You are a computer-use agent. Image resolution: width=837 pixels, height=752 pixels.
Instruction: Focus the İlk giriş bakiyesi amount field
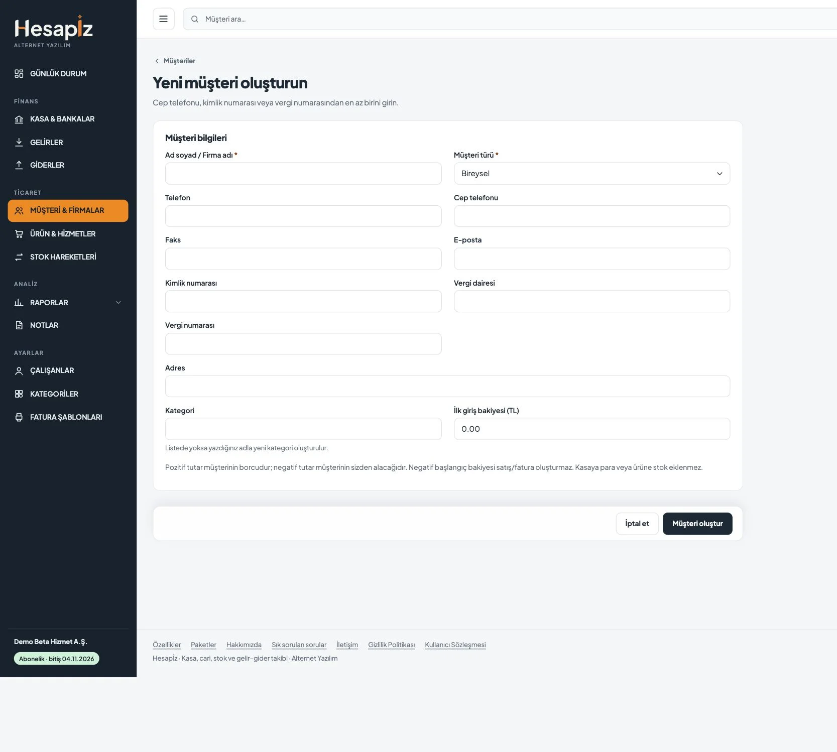click(x=591, y=429)
